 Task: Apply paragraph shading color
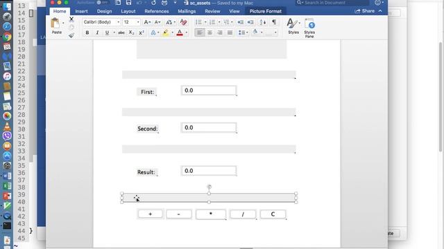tap(255, 33)
